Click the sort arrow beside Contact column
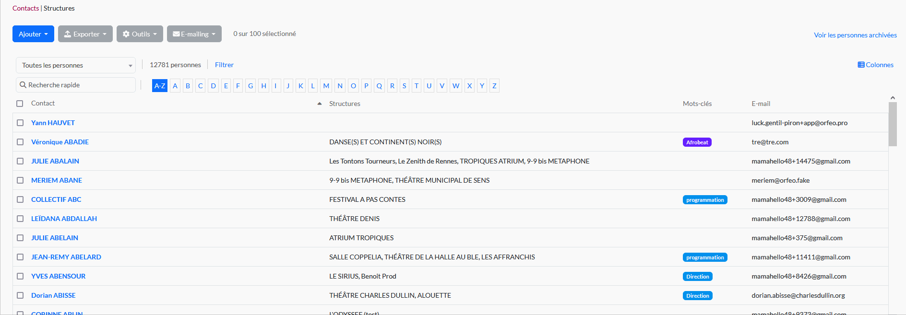 [320, 104]
